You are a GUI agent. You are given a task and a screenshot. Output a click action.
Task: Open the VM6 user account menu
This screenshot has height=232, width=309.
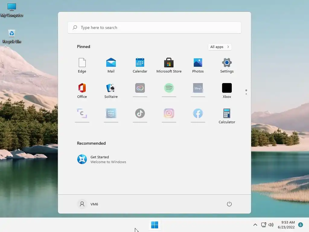click(88, 204)
